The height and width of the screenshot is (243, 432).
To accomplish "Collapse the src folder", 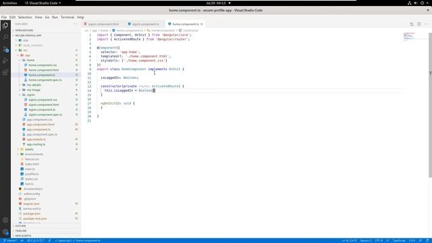I will tap(25, 51).
